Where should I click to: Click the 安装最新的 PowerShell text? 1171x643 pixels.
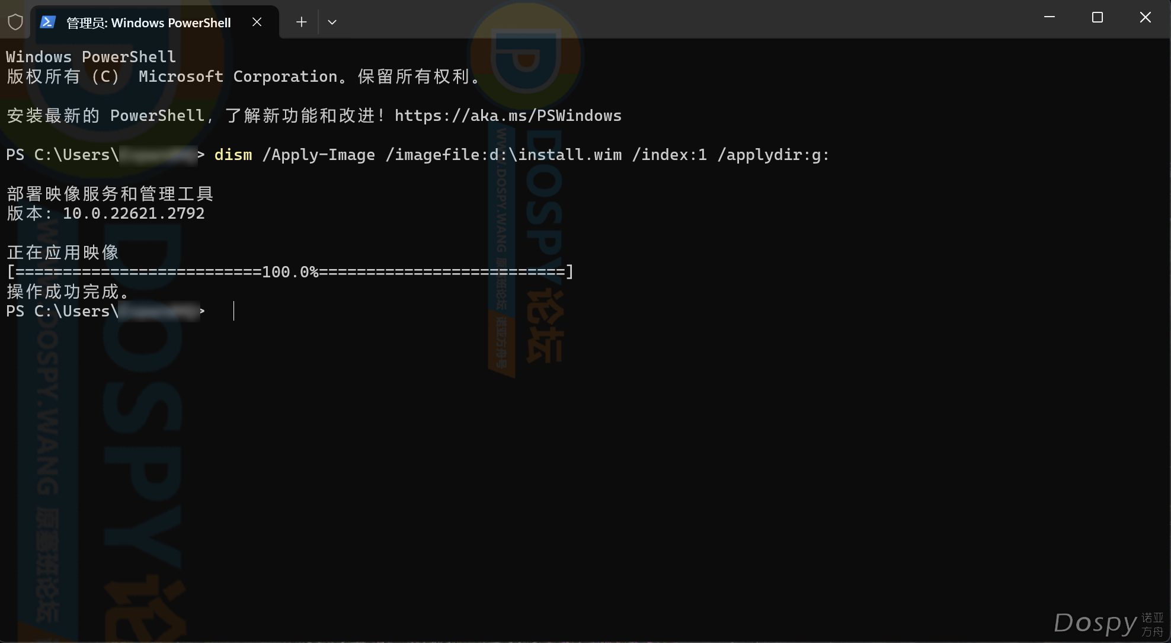105,116
